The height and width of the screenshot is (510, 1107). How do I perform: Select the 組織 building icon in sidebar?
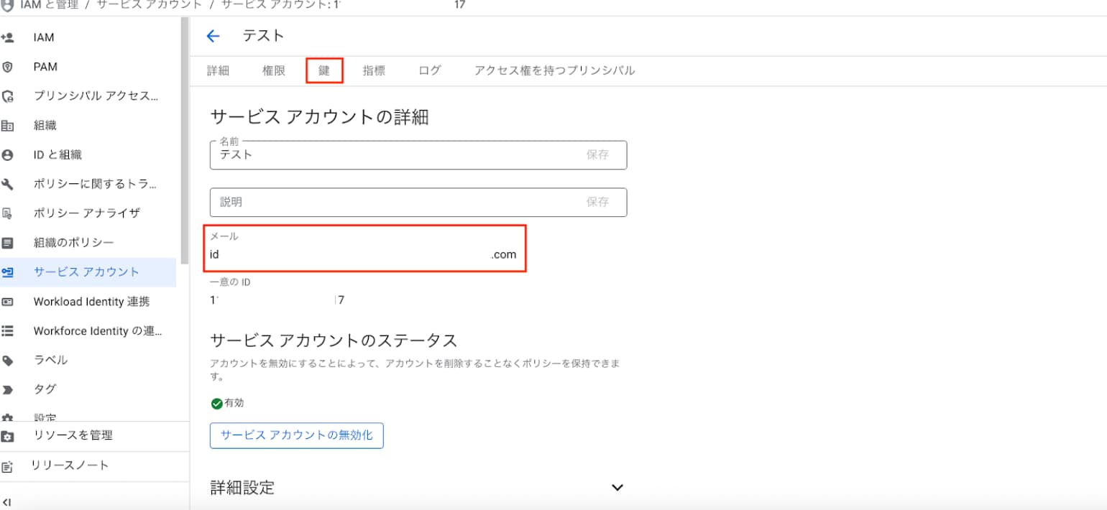(8, 126)
